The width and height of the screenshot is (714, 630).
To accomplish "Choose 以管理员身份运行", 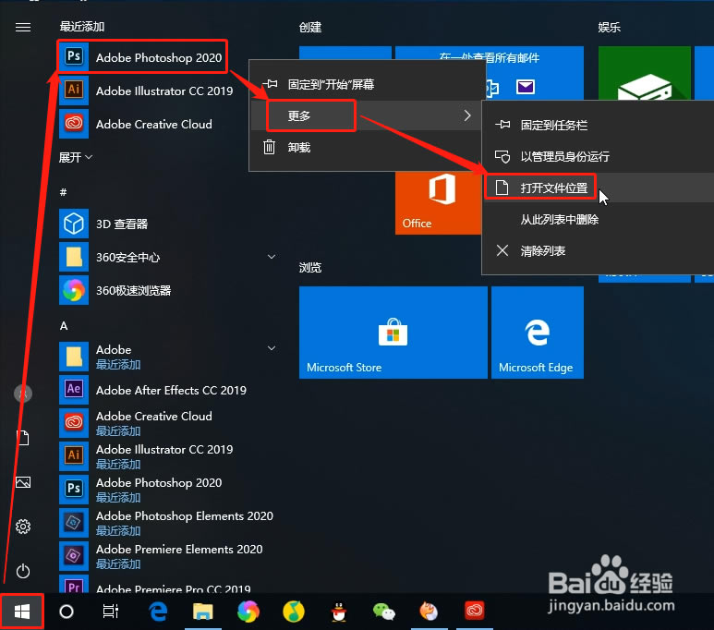I will 598,156.
